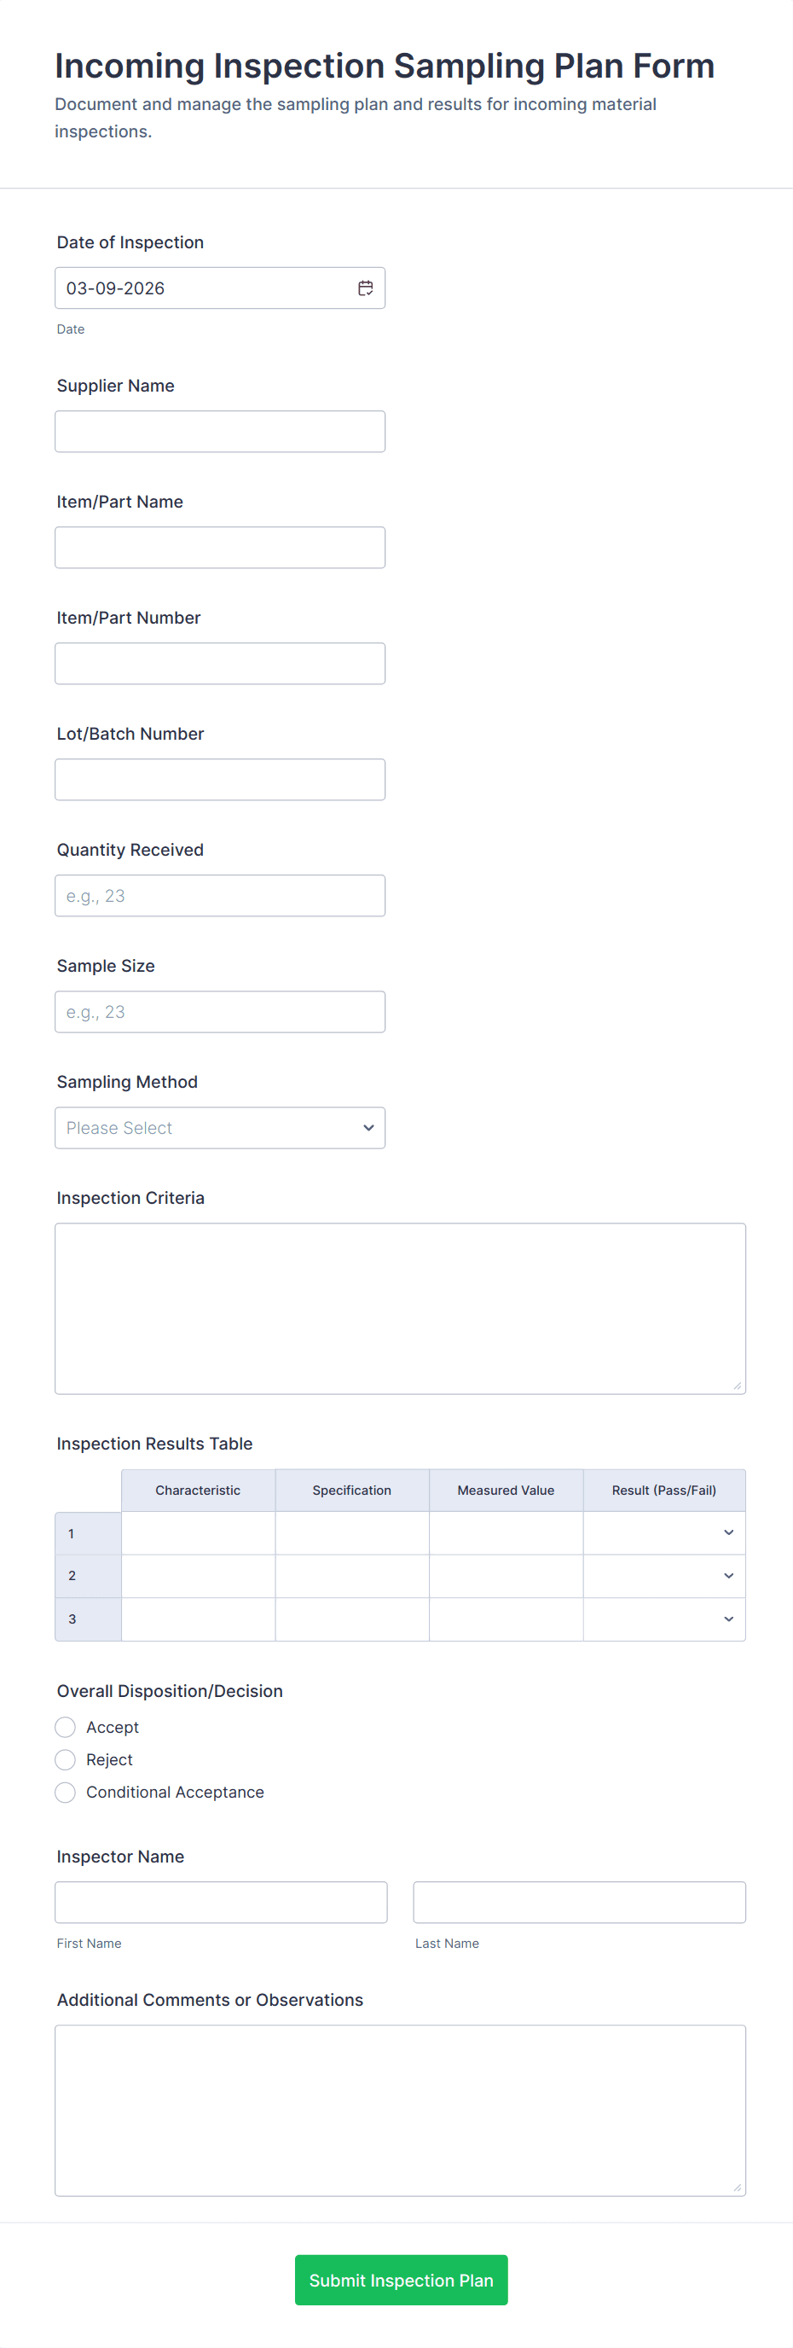Focus the Item/Part Name input
This screenshot has width=793, height=2348.
click(219, 547)
